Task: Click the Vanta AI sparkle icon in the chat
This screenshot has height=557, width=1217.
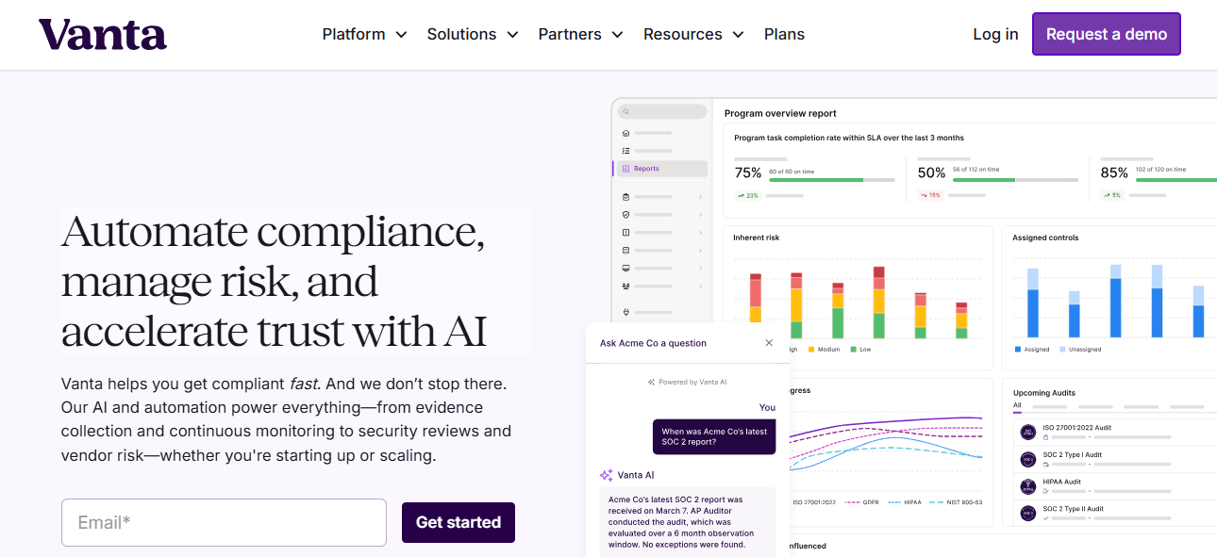Action: pyautogui.click(x=605, y=475)
